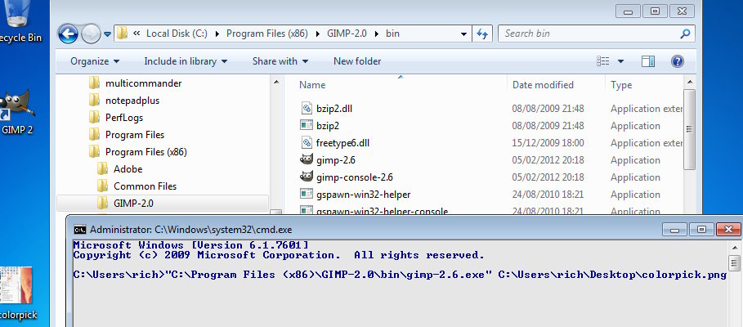Minimize the cmd.exe window

(675, 230)
